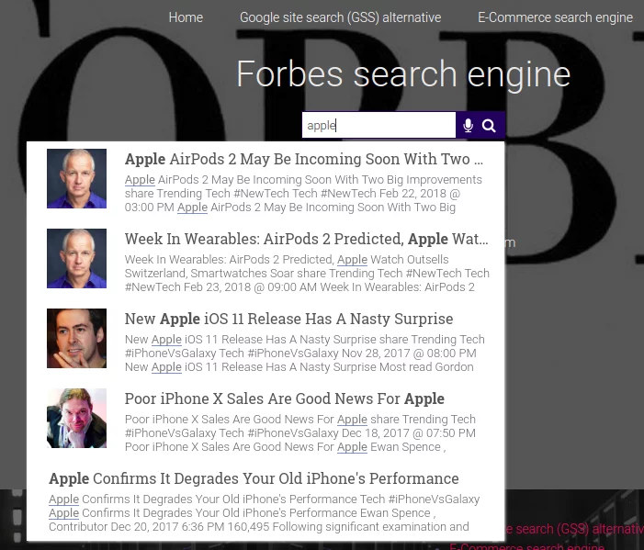Screen dimensions: 644x550
Task: Click into the search field containing 'apple'
Action: point(378,126)
